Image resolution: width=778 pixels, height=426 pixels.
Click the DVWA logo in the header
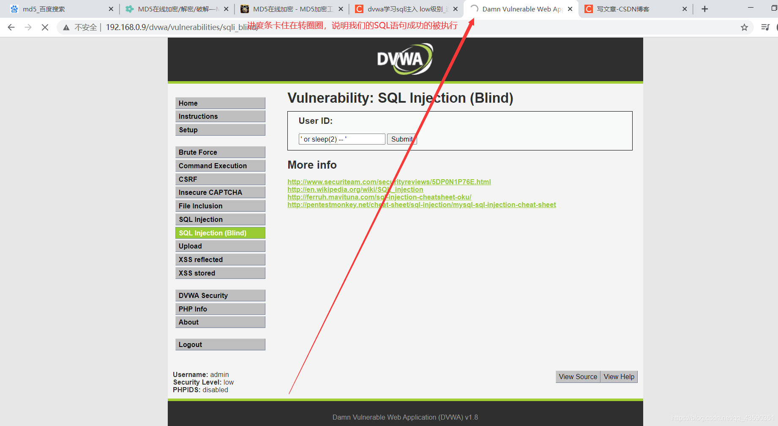coord(405,59)
